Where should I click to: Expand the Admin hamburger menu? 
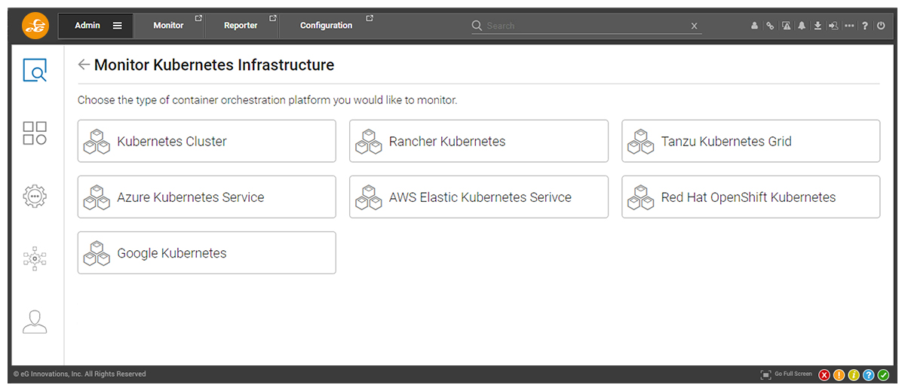[x=117, y=26]
